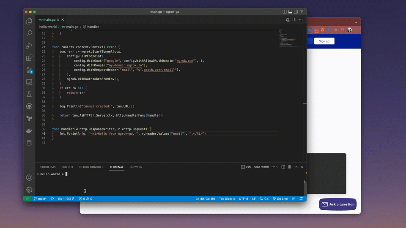Open Run and Debug view
406x228 pixels.
[x=29, y=45]
